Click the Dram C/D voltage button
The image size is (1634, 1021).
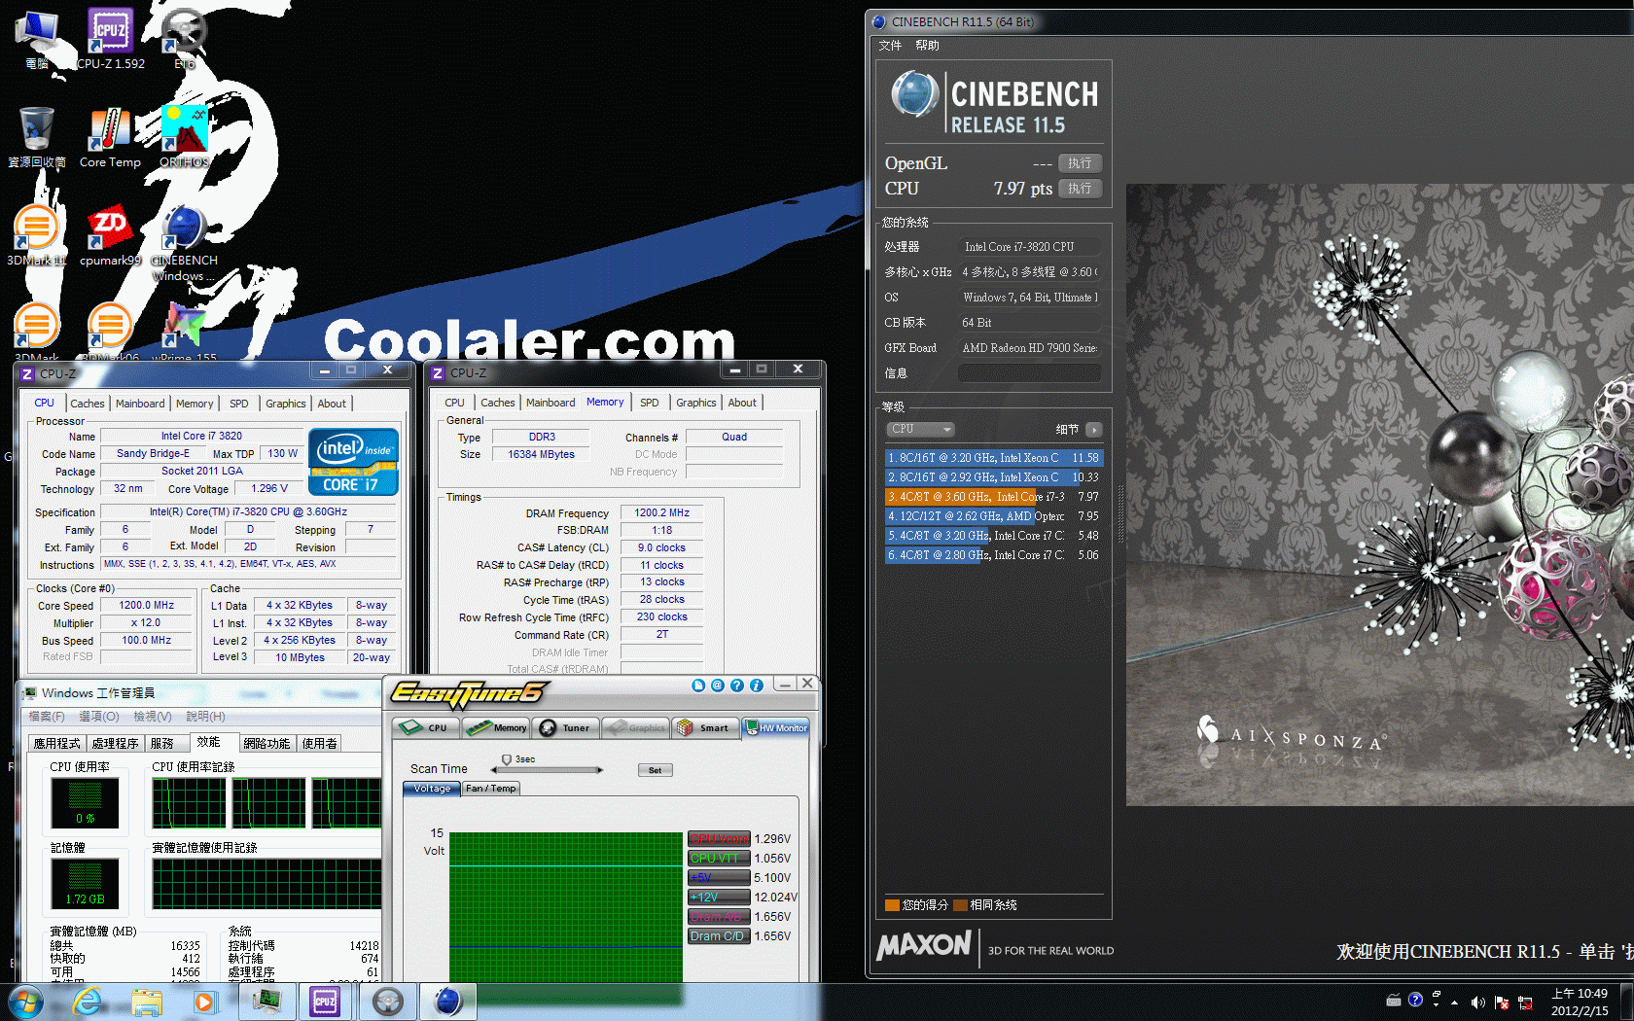pos(719,935)
